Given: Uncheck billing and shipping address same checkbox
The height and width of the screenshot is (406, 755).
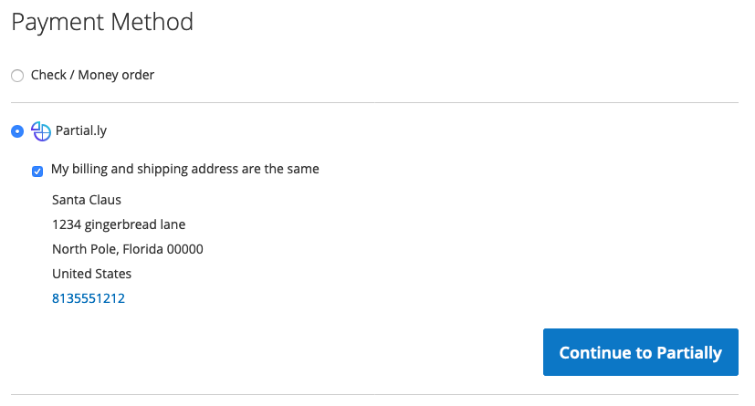Looking at the screenshot, I should 37,172.
